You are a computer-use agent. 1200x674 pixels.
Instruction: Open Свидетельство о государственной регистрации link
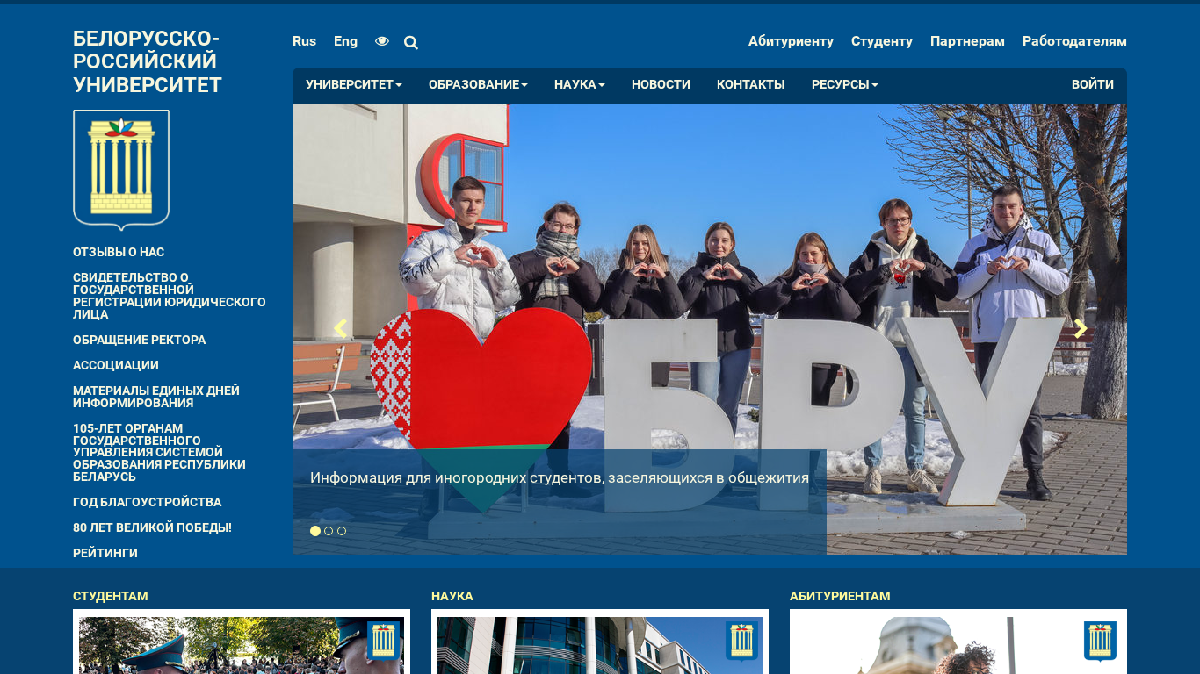(170, 296)
